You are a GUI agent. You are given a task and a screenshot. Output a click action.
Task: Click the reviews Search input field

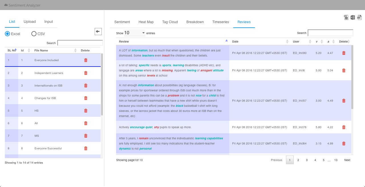[330, 33]
